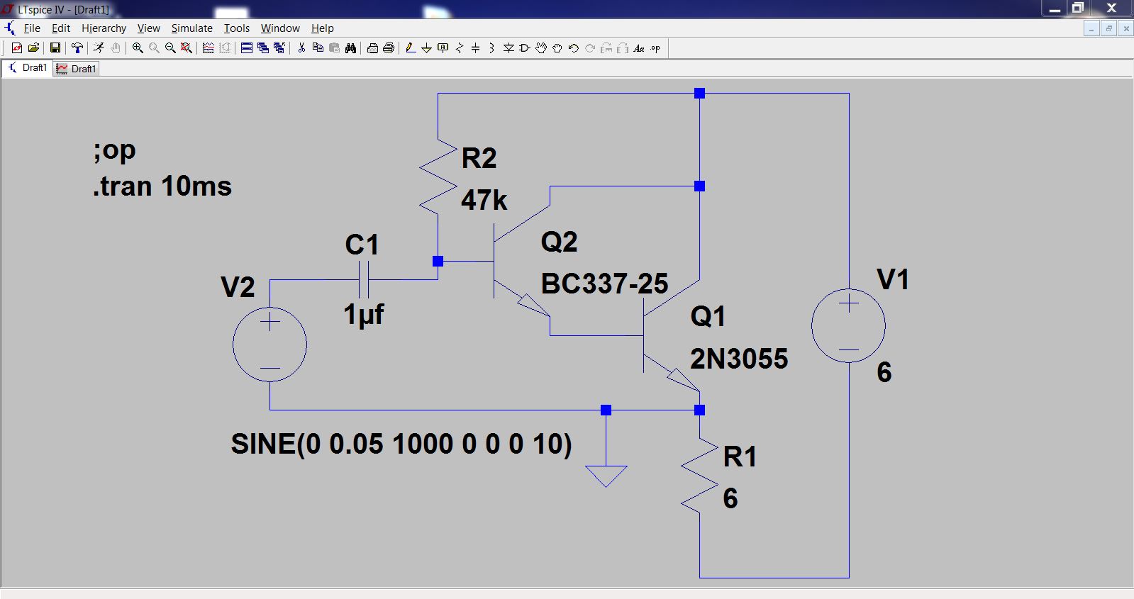Restore the inner document window

pos(1108,28)
